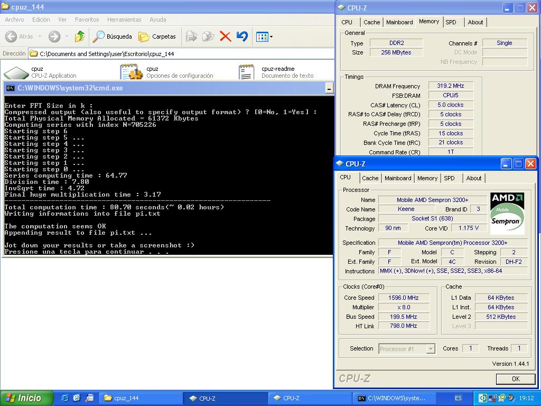This screenshot has height=406, width=541.
Task: Switch to C:\WINDOWS\syste... taskbar button
Action: click(x=394, y=398)
